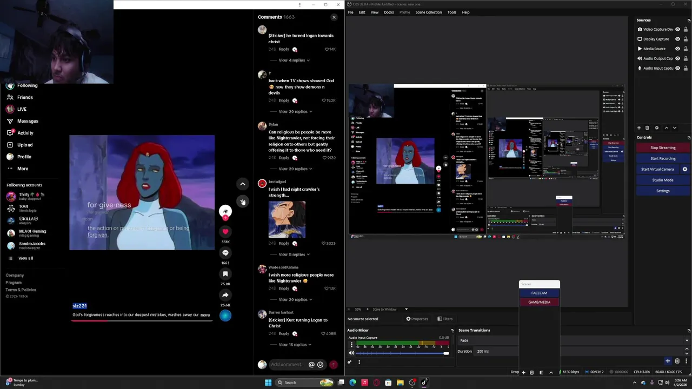
Task: Insert a mention with @ icon
Action: click(x=311, y=365)
